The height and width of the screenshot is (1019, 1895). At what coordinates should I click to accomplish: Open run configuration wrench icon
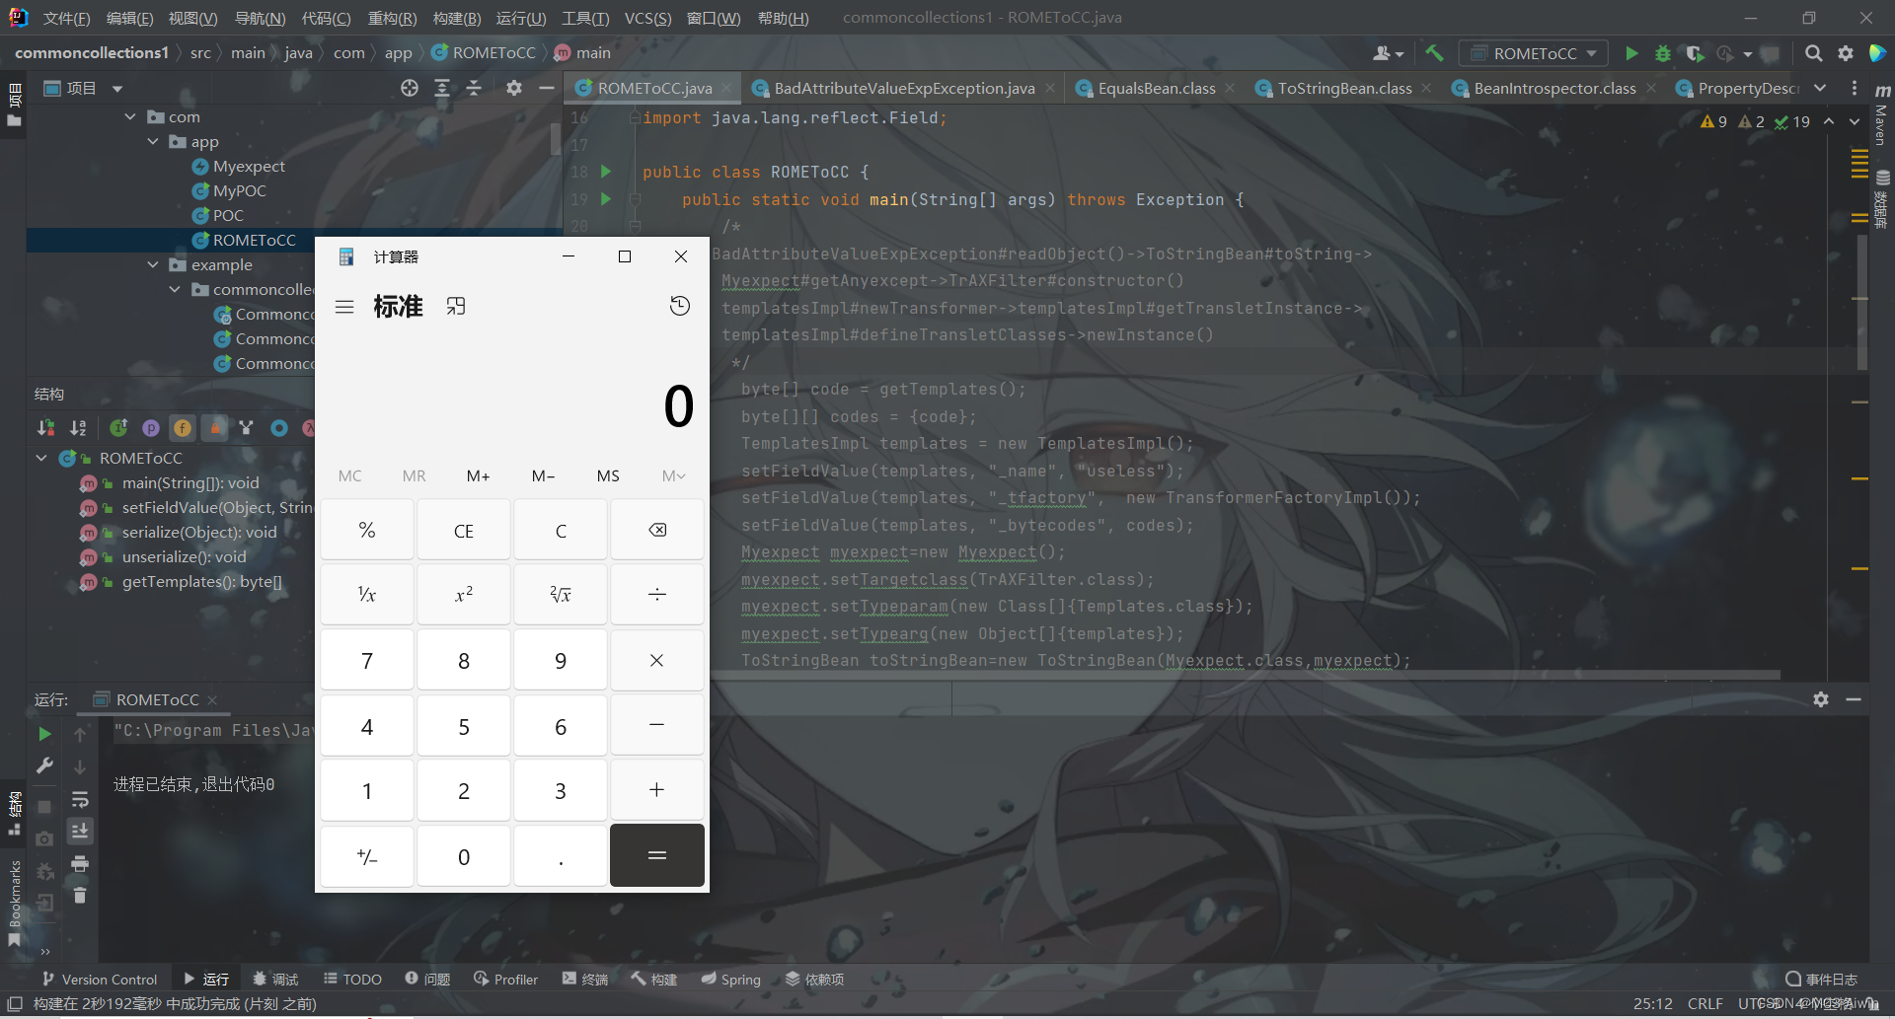44,765
